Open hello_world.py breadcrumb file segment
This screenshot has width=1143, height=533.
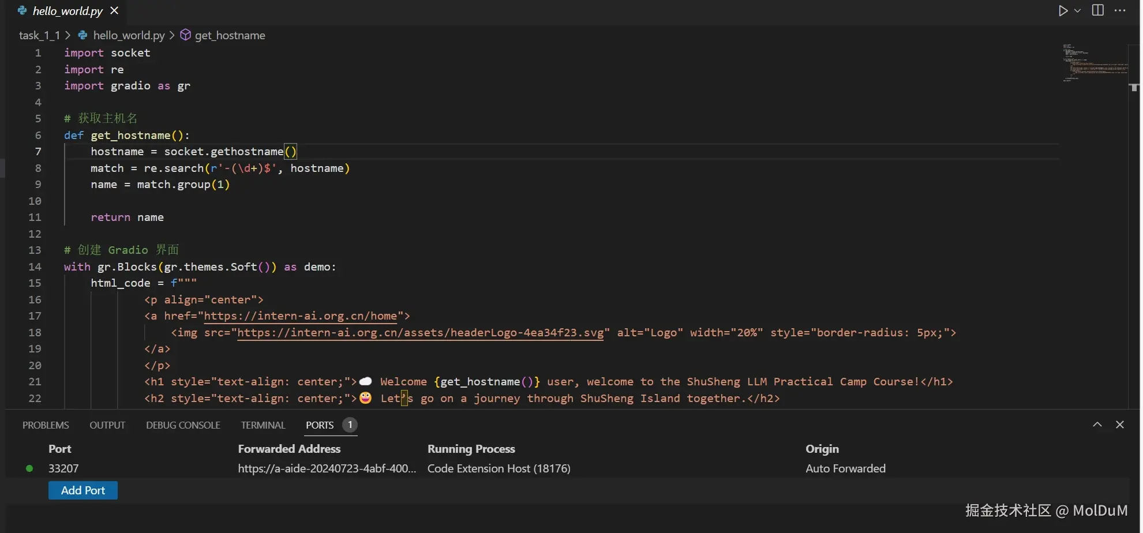128,35
